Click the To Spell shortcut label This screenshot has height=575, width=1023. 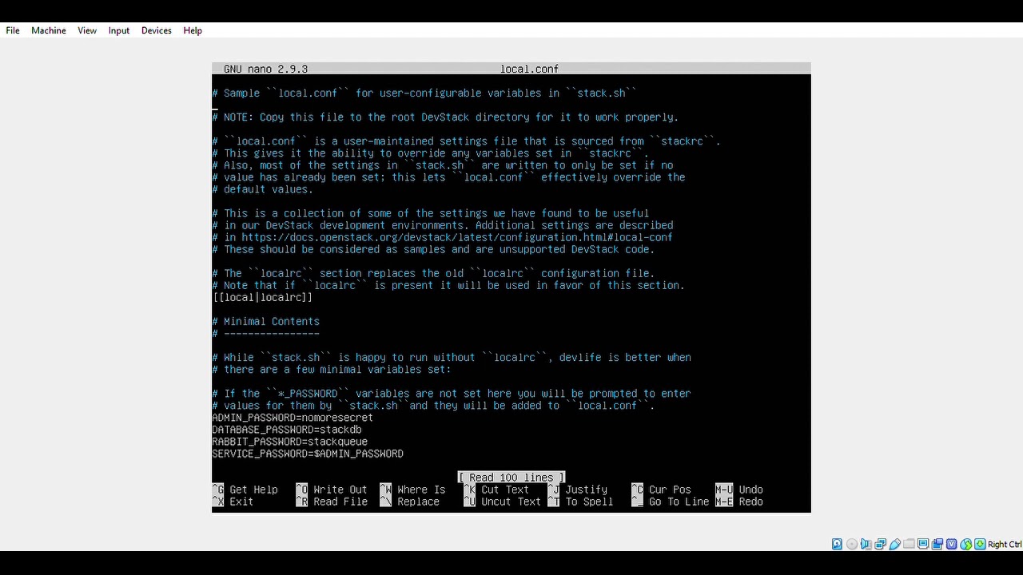coord(589,502)
